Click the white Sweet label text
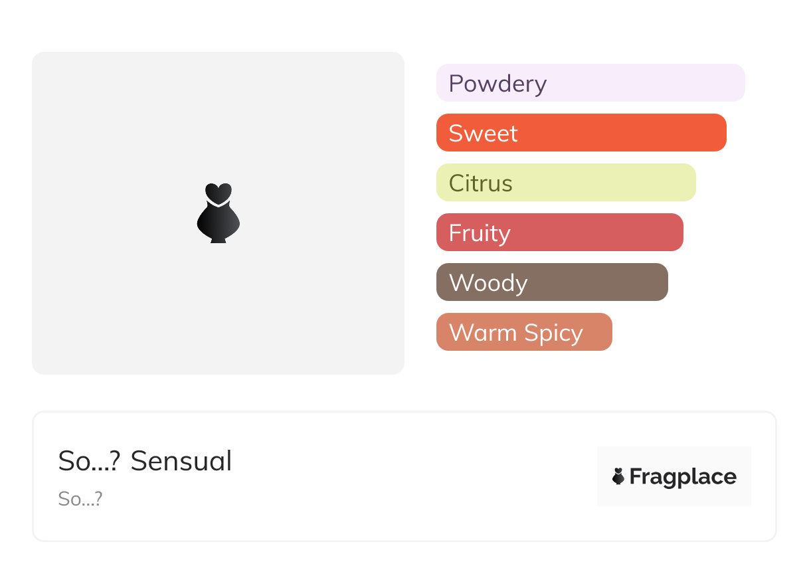 [483, 134]
